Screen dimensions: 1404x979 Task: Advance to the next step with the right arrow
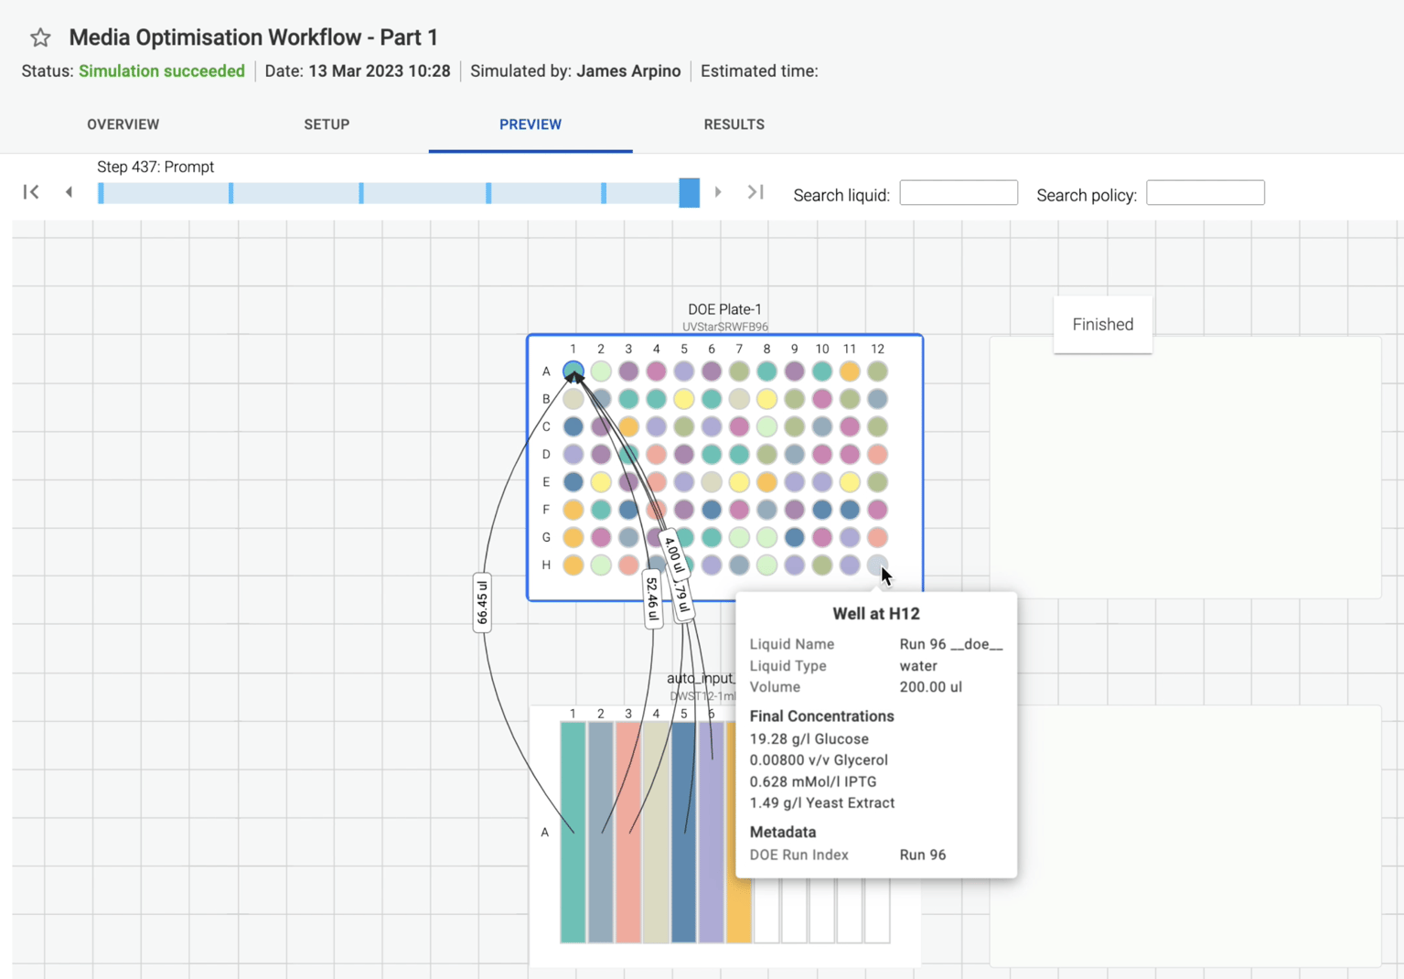click(x=719, y=192)
